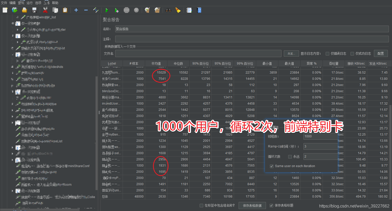Toggle the 永远 loop checkbox

coord(290,157)
